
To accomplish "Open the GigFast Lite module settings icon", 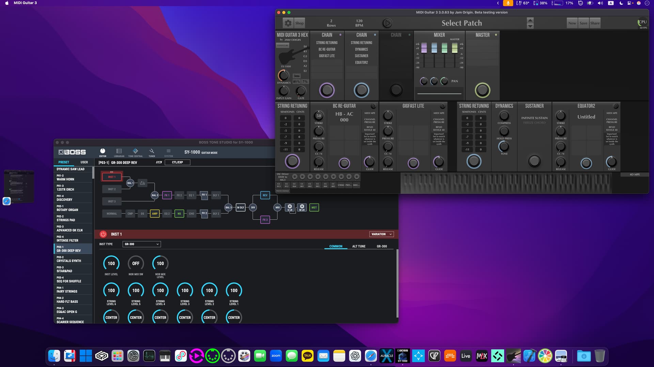I will 442,106.
